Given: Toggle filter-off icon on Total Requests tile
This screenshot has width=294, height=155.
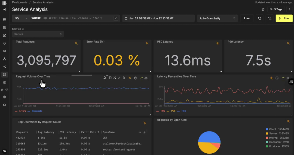Looking at the screenshot, I should click(x=76, y=43).
